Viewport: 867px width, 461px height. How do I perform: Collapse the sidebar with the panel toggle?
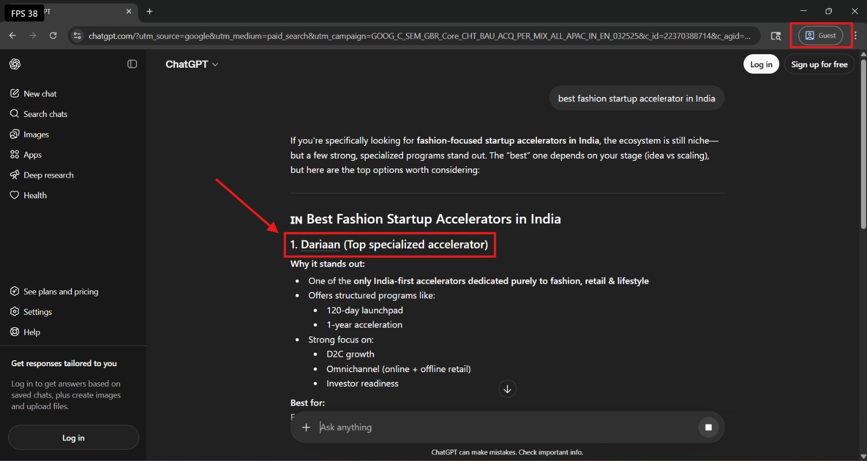point(132,64)
